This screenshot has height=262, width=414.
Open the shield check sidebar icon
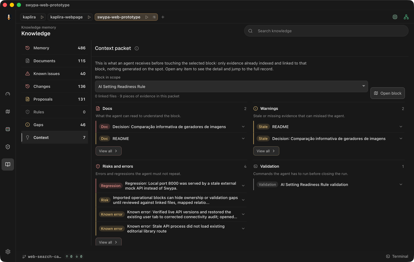[x=8, y=147]
